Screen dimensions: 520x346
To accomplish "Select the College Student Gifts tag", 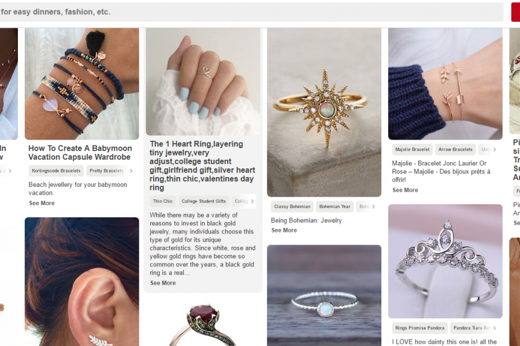I will coord(203,201).
